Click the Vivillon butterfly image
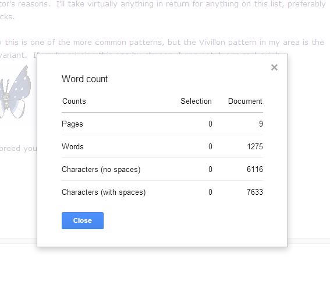The image size is (330, 298). (x=15, y=92)
